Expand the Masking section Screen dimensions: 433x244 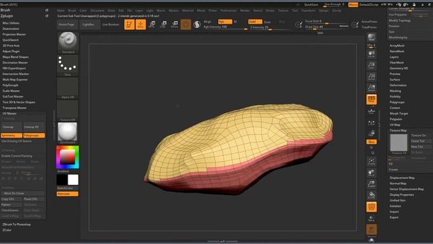click(395, 91)
